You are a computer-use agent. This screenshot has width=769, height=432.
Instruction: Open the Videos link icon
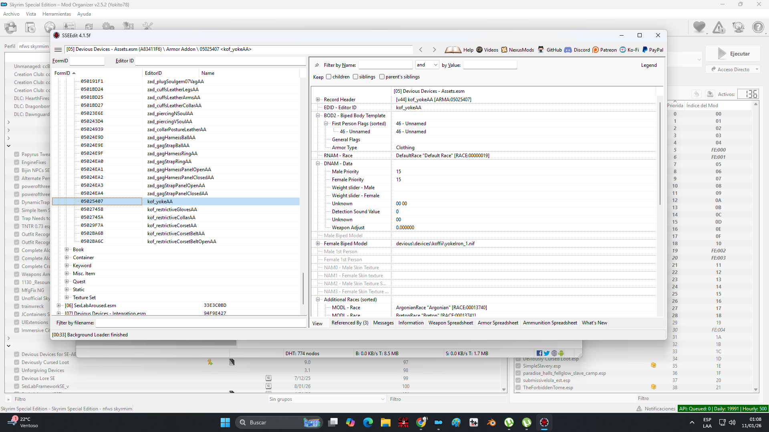tap(479, 50)
